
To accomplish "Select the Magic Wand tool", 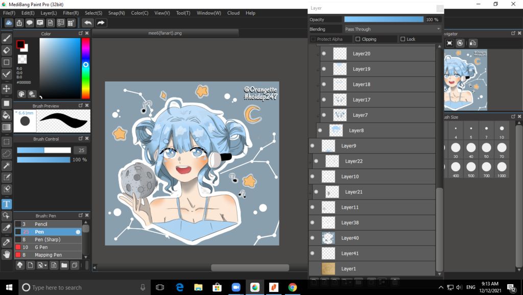I will coord(6,165).
